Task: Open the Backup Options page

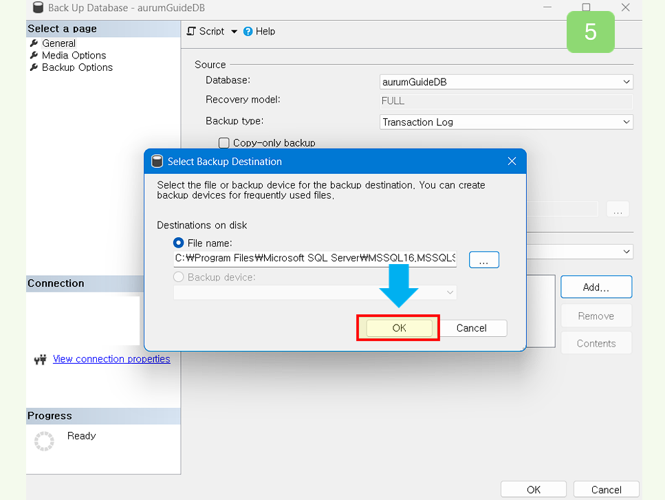Action: [x=77, y=67]
